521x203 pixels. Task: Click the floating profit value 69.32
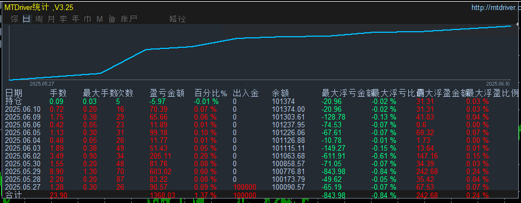pyautogui.click(x=425, y=132)
